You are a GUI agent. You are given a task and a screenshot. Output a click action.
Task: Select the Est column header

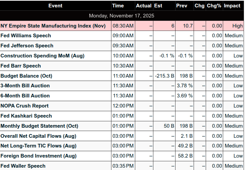[158, 6]
